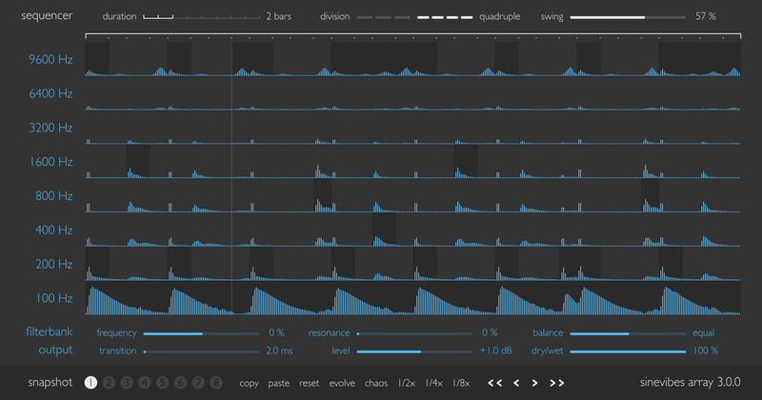Reset the sequencer pattern
762x400 pixels.
point(309,383)
